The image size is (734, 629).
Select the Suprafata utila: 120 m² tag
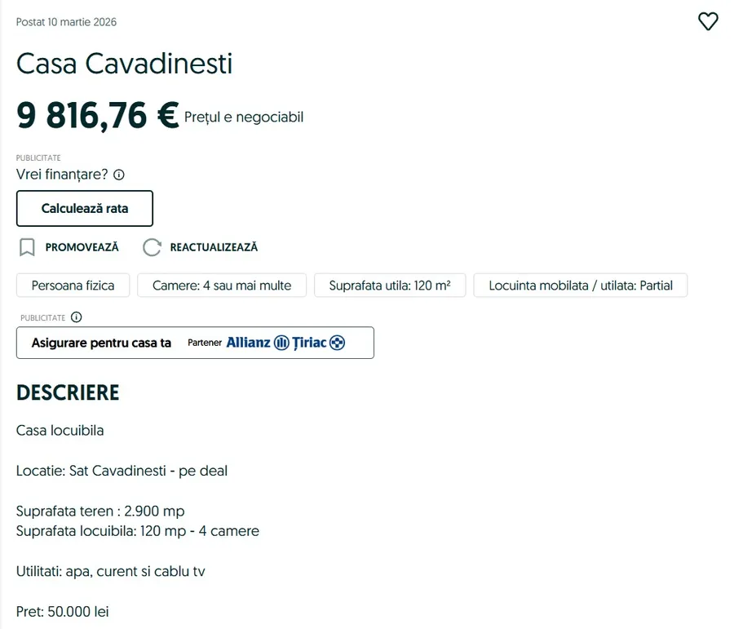click(390, 286)
